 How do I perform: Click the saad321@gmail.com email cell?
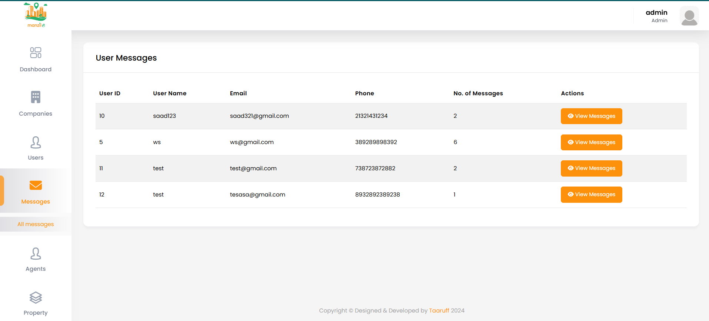tap(259, 116)
